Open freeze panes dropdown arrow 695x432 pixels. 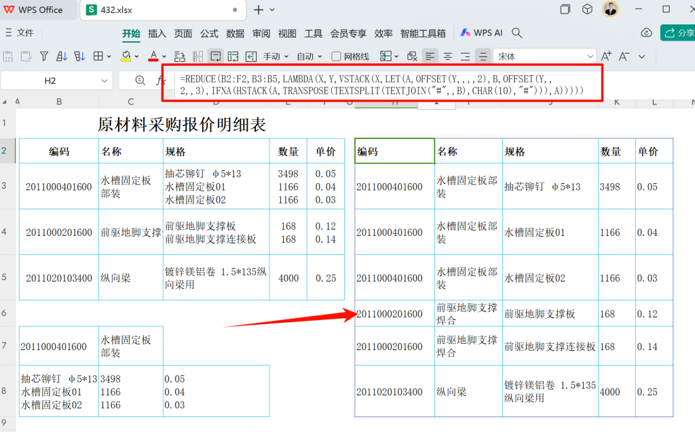click(x=396, y=56)
